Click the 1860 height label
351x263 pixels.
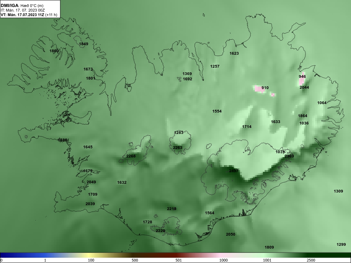[x=54, y=51]
